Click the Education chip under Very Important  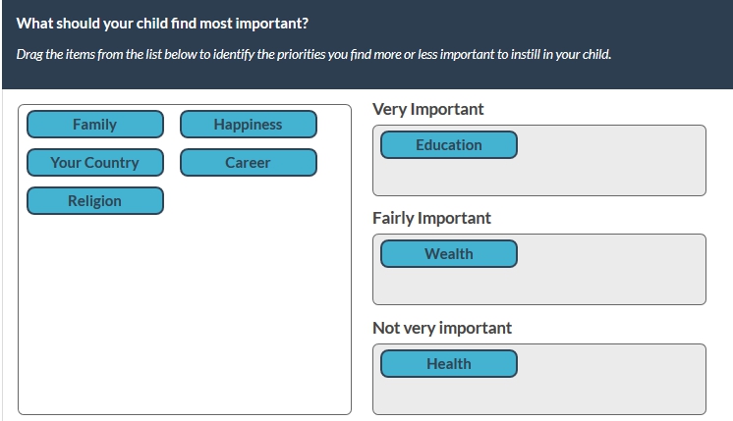click(x=448, y=145)
